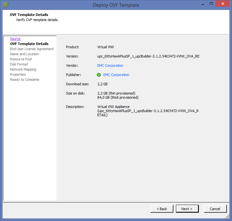Choose the Disk Format step in sidebar
232x221 pixels.
[x=19, y=64]
